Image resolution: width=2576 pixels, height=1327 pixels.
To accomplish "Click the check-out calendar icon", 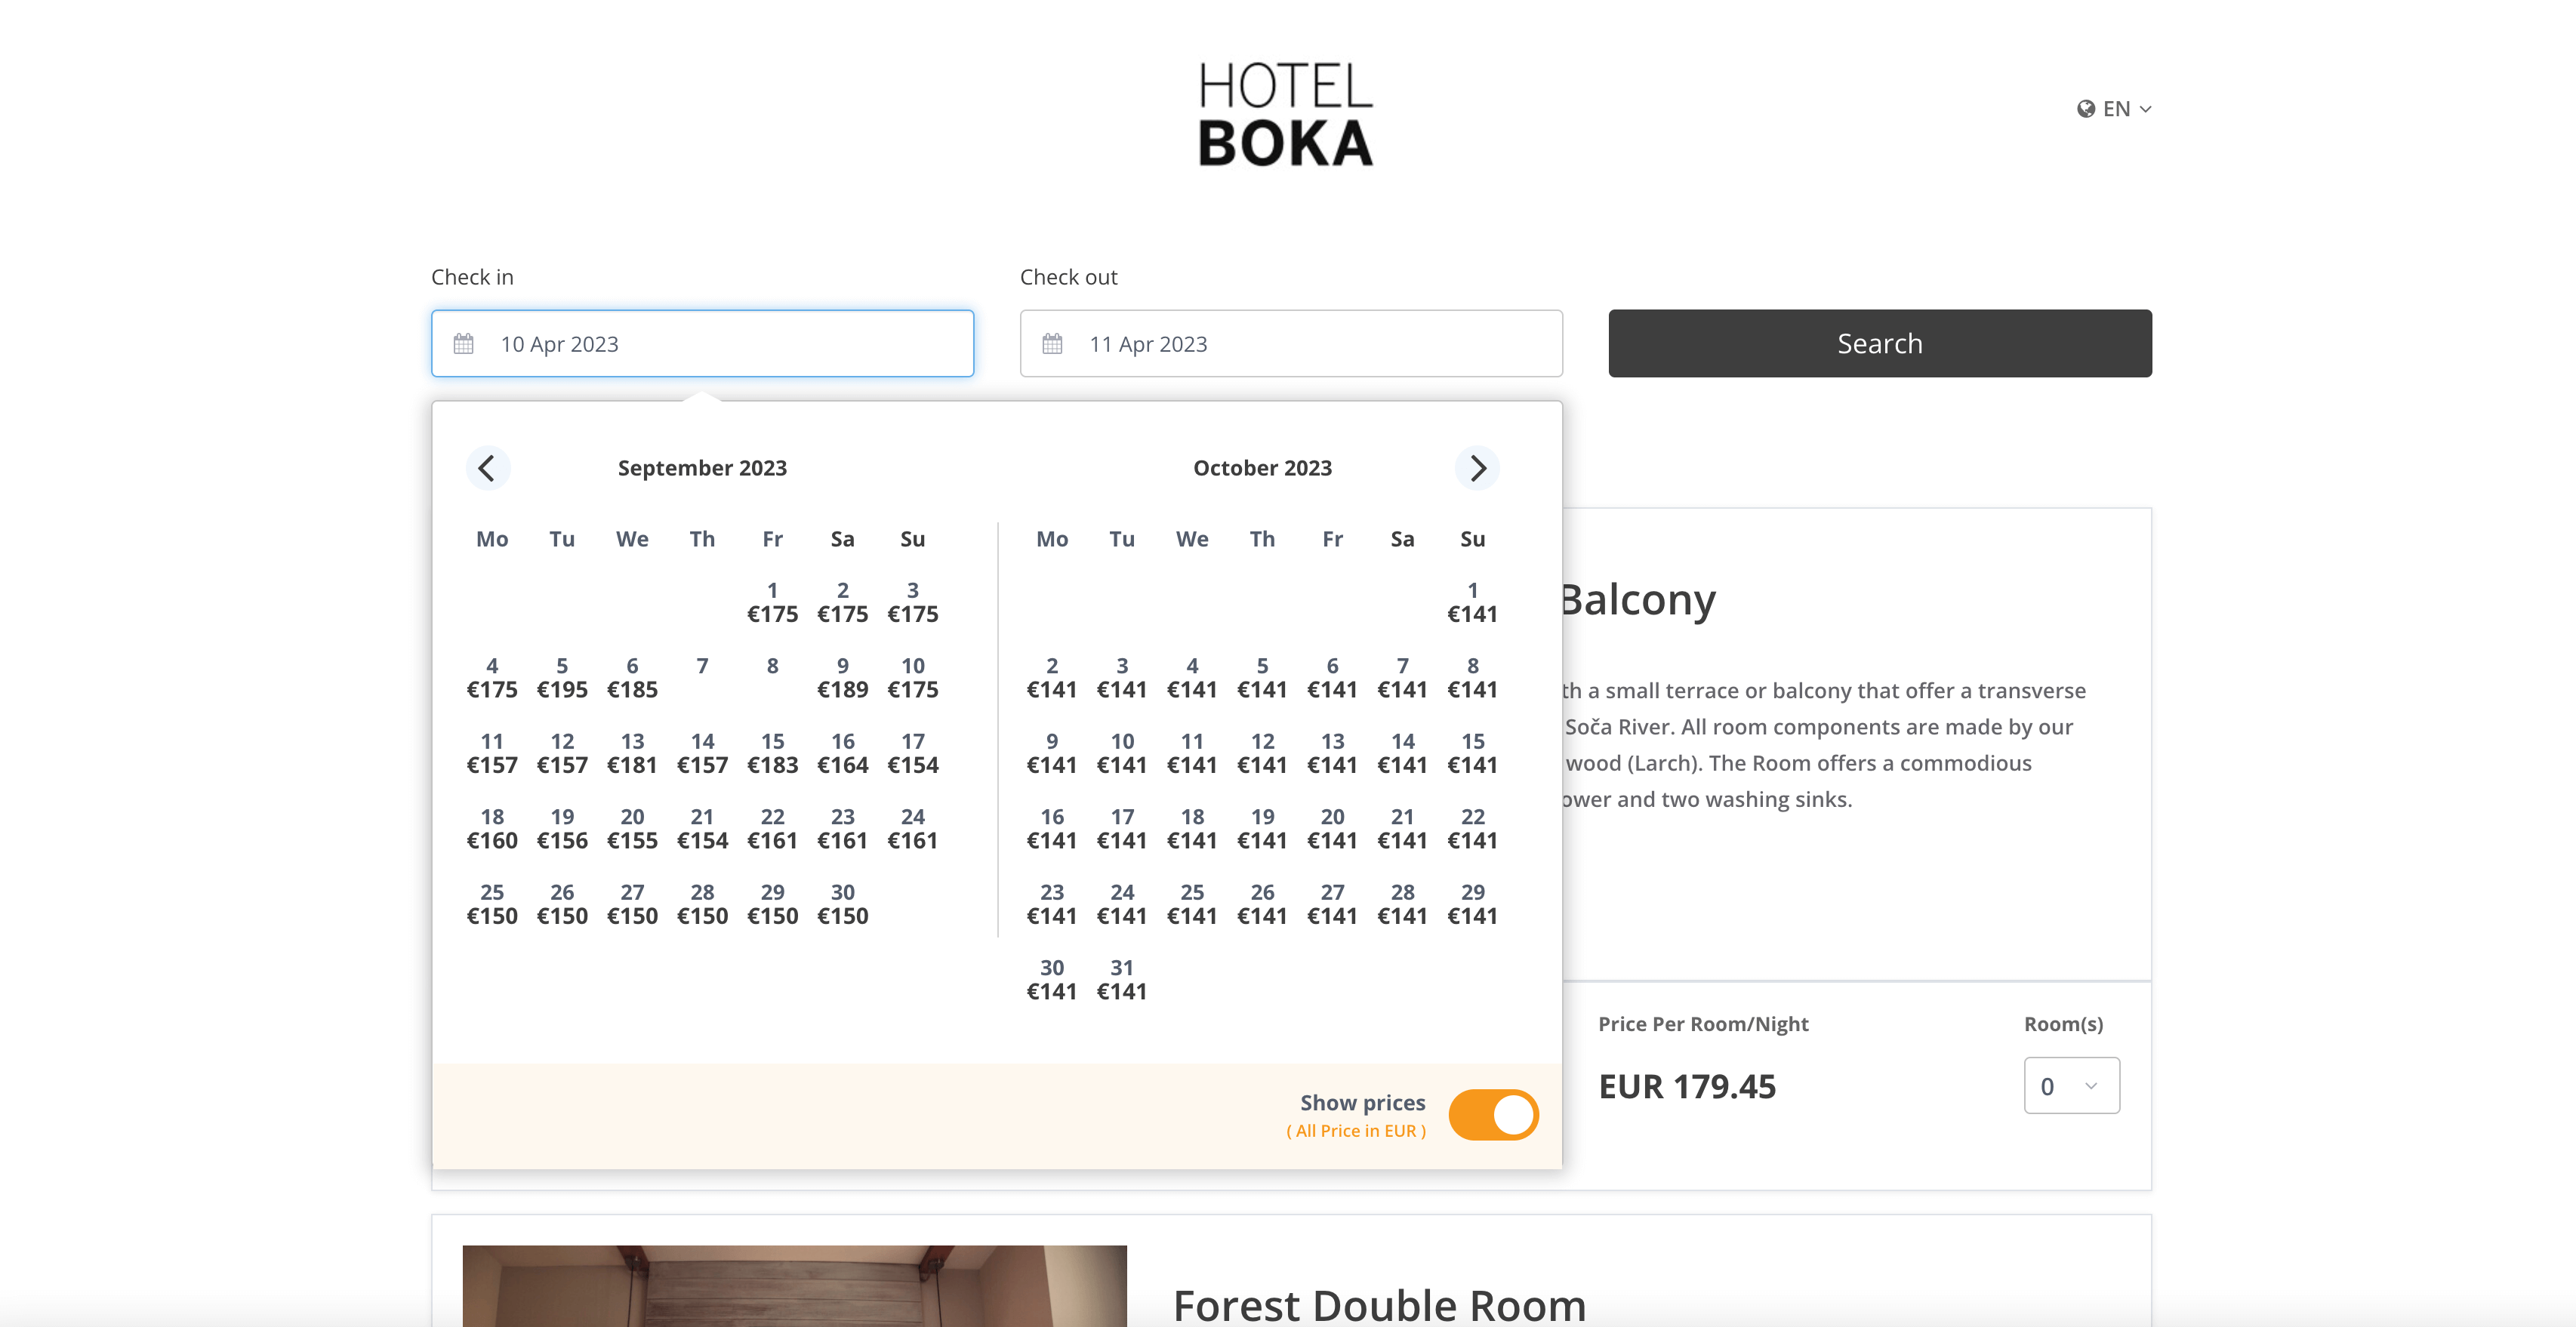I will tap(1052, 343).
